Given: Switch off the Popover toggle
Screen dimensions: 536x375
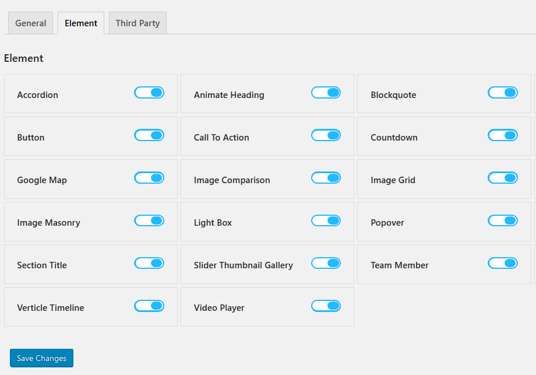Looking at the screenshot, I should click(502, 220).
